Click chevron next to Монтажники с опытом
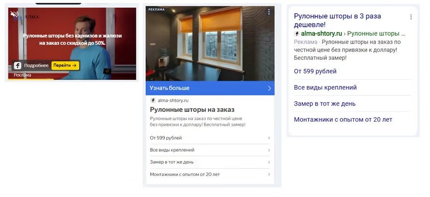430x197 pixels. [269, 174]
